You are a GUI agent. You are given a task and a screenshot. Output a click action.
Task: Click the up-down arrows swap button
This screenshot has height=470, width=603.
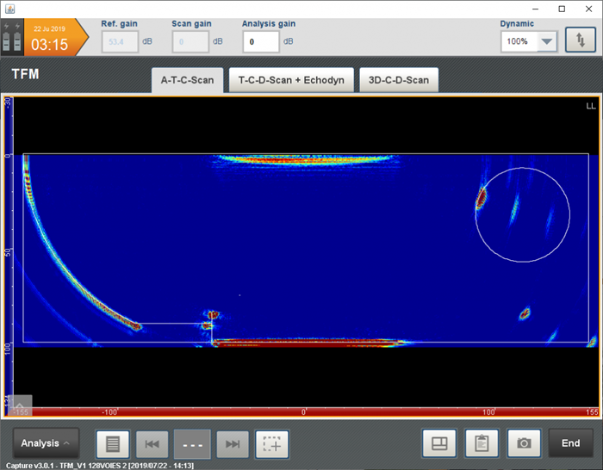pyautogui.click(x=581, y=40)
